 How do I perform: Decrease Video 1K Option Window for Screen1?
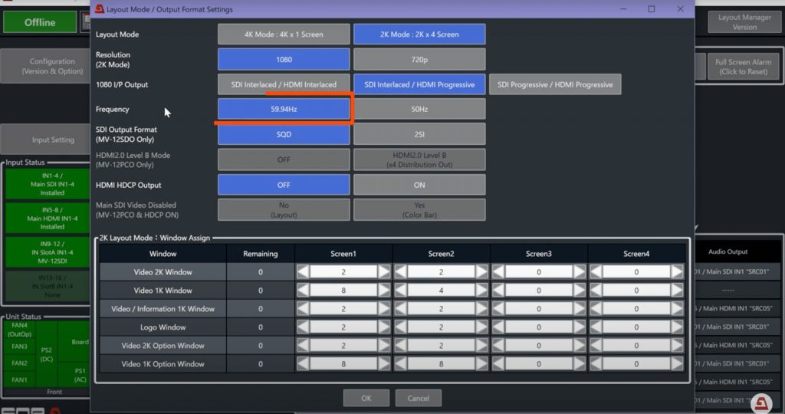click(x=302, y=364)
